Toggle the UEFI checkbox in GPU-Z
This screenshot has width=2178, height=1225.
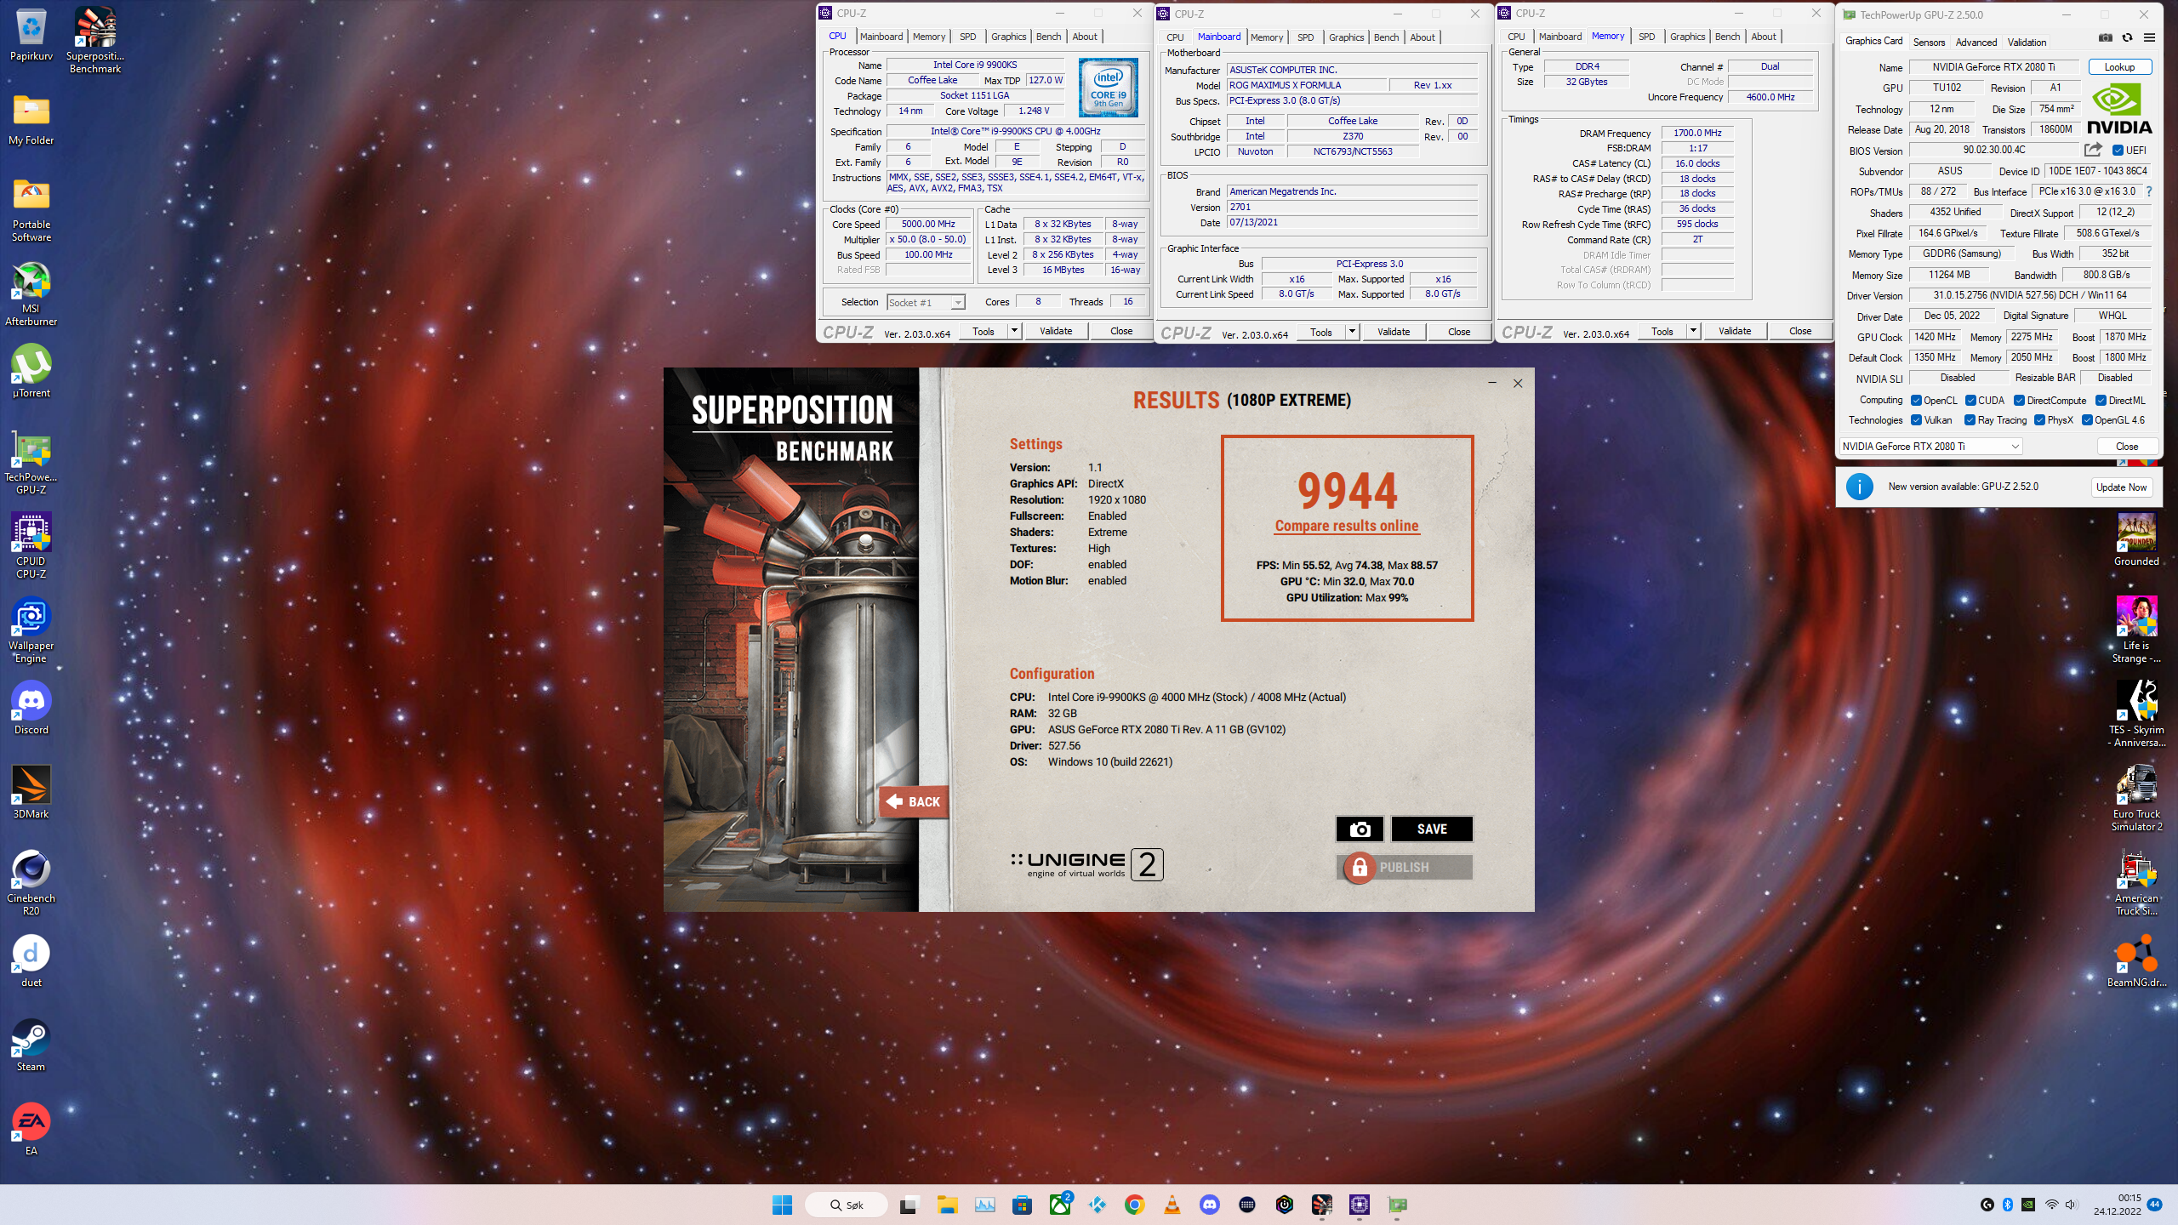[2118, 151]
